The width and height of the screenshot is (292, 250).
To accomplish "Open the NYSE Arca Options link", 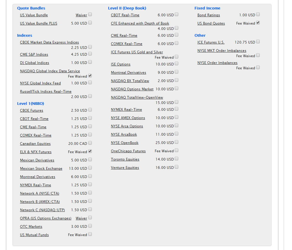I will [127, 126].
